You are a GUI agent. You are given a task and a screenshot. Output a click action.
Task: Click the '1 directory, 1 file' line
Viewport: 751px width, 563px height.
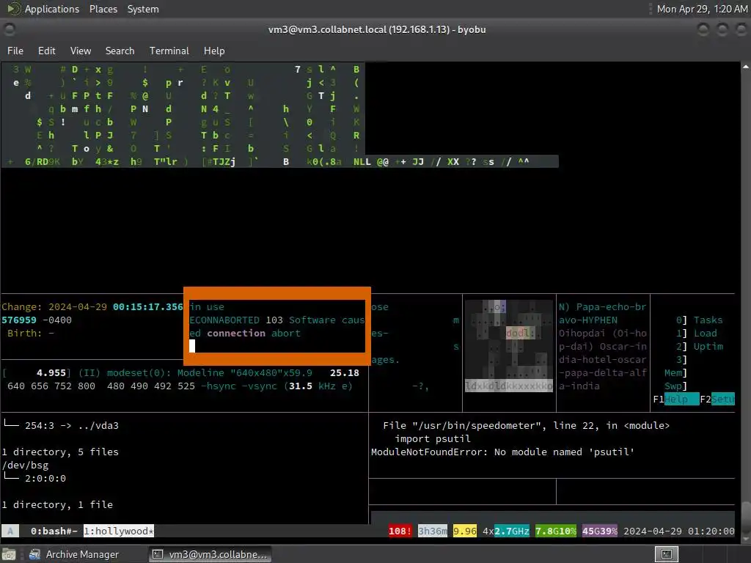tap(57, 504)
